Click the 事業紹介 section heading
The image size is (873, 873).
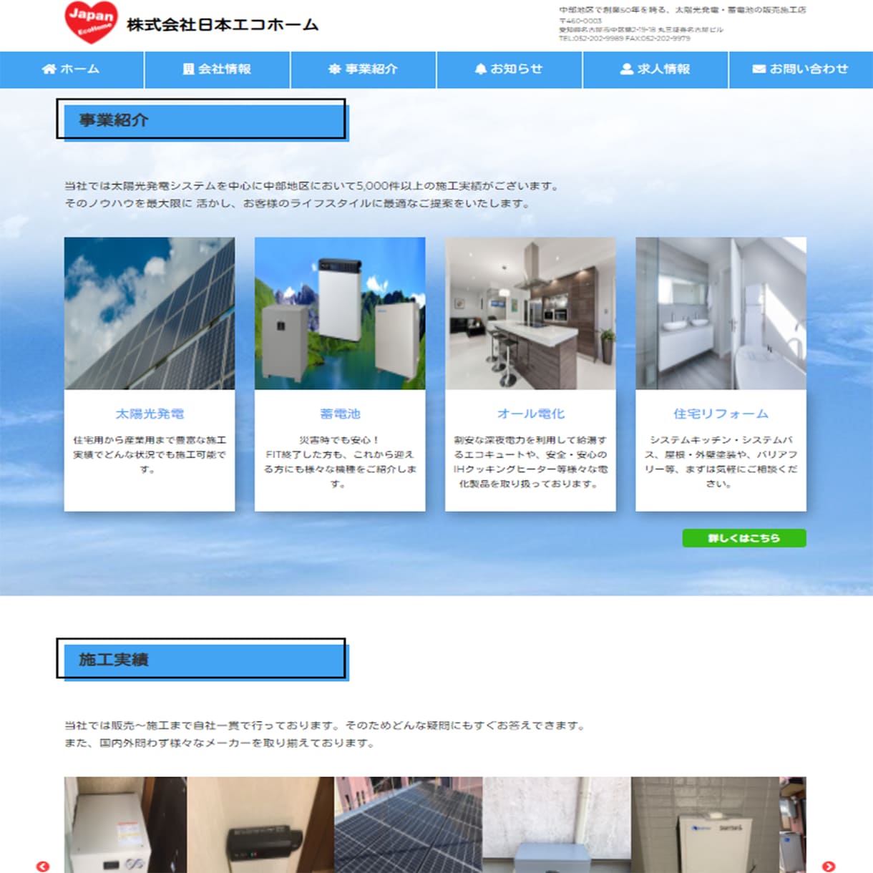pos(202,120)
